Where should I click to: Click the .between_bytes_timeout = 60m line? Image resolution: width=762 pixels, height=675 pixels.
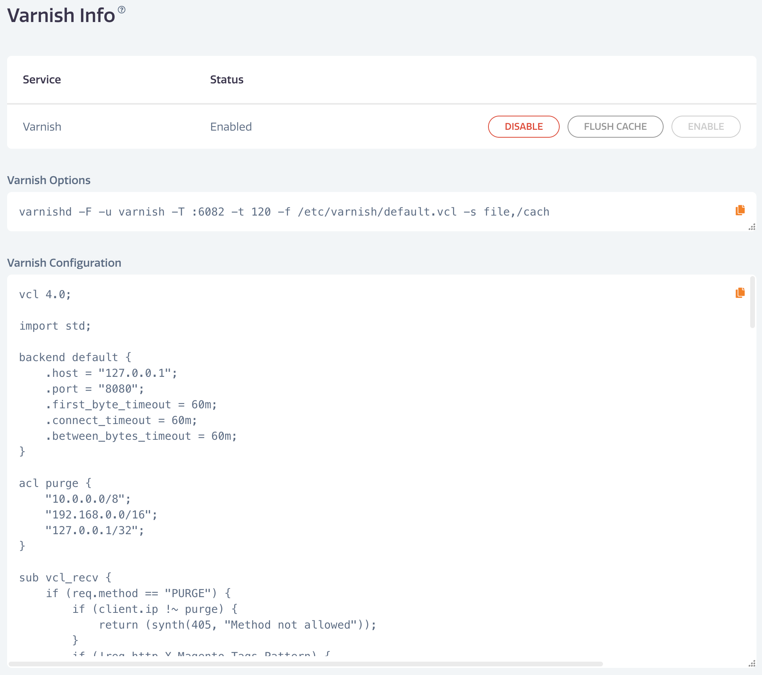click(x=141, y=436)
